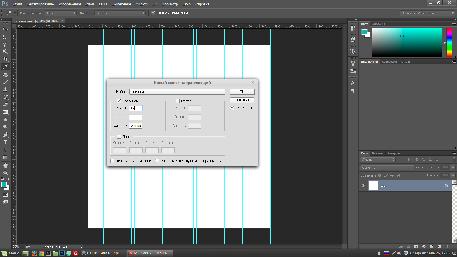Click the color picker gradient field

[407, 42]
